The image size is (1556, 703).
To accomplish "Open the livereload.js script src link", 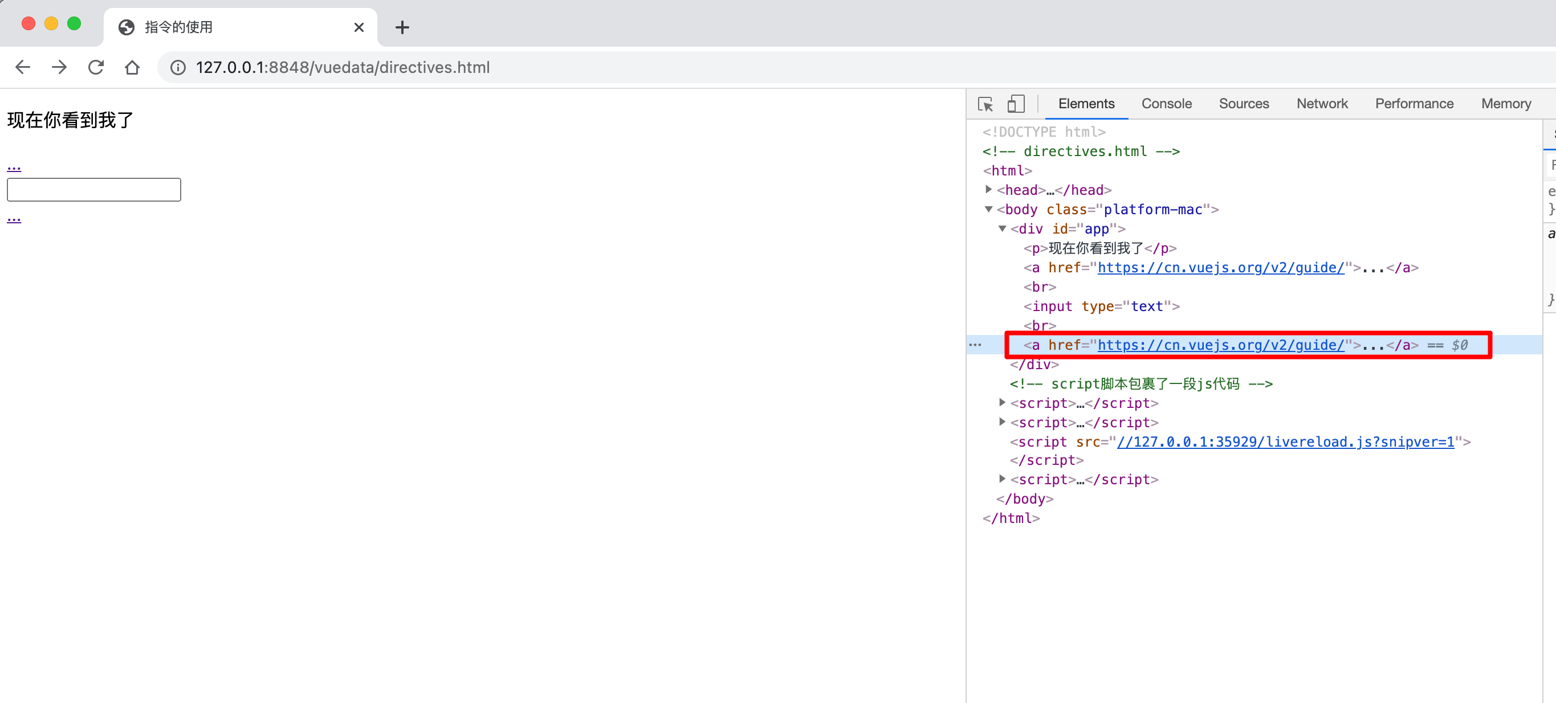I will coord(1285,442).
